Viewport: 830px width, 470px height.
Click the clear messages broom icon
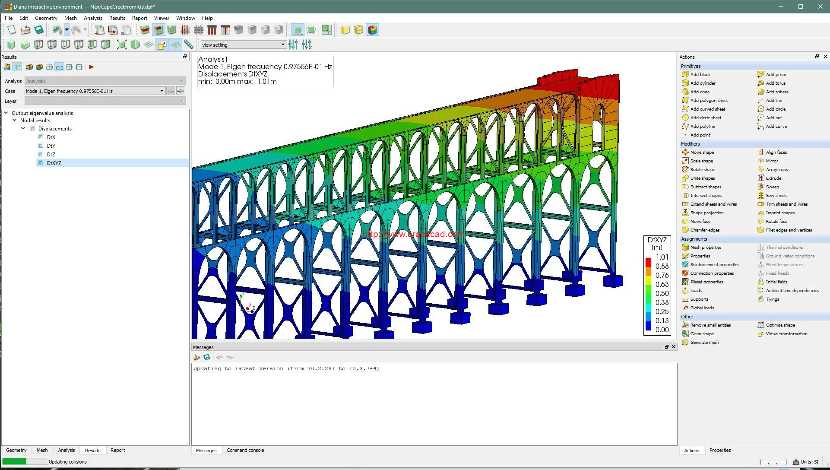(x=197, y=357)
